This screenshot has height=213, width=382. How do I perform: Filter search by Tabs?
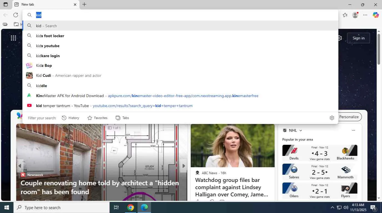tap(122, 118)
